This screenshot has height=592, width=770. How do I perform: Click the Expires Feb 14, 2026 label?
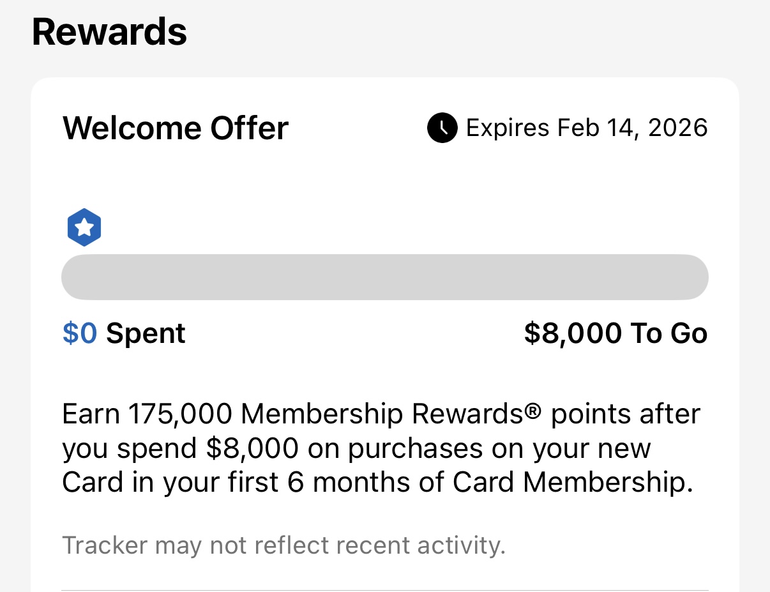[586, 128]
